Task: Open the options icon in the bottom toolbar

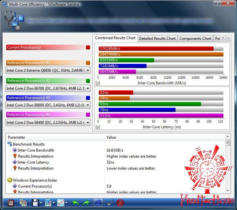Action: coord(11,203)
